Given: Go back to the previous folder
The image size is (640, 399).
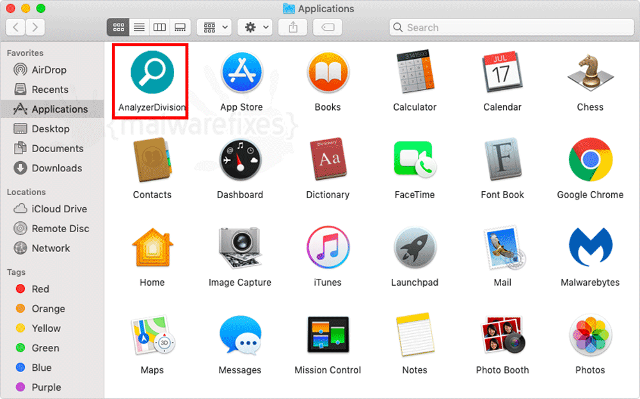Looking at the screenshot, I should coord(15,27).
